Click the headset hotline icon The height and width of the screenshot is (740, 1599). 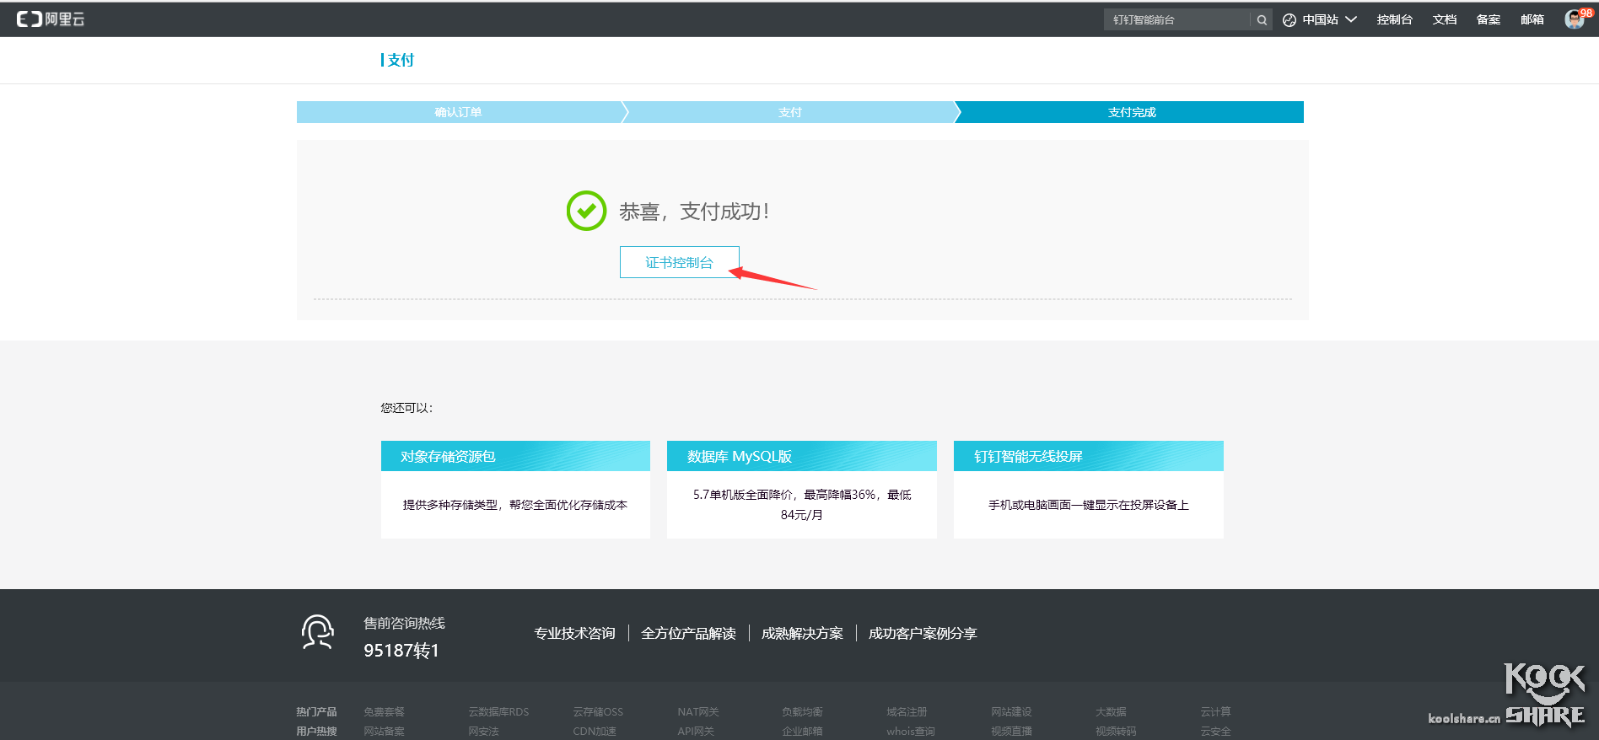pos(318,632)
